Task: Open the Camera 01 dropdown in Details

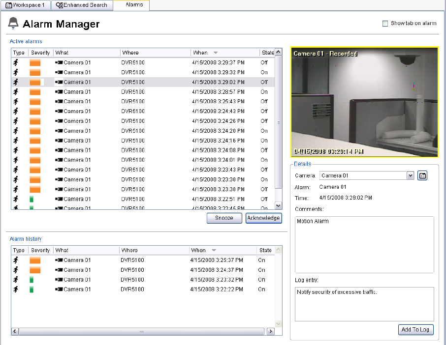Action: pyautogui.click(x=410, y=175)
